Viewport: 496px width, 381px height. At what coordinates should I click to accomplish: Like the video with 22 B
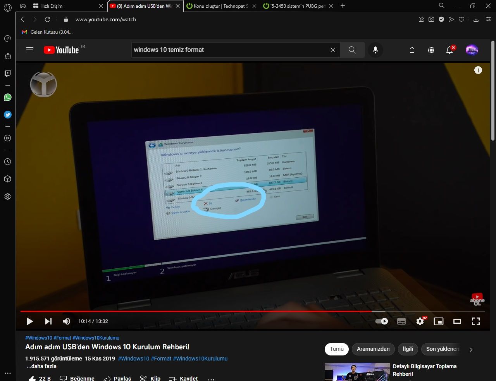pyautogui.click(x=40, y=379)
